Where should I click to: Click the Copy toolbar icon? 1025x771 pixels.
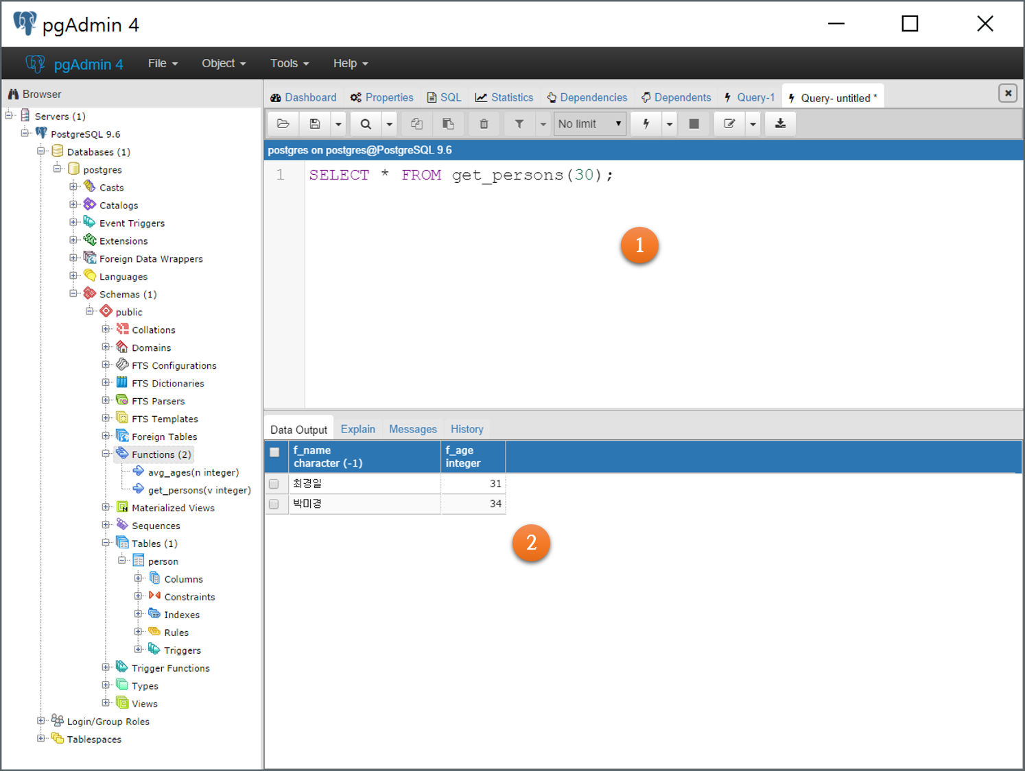click(416, 124)
